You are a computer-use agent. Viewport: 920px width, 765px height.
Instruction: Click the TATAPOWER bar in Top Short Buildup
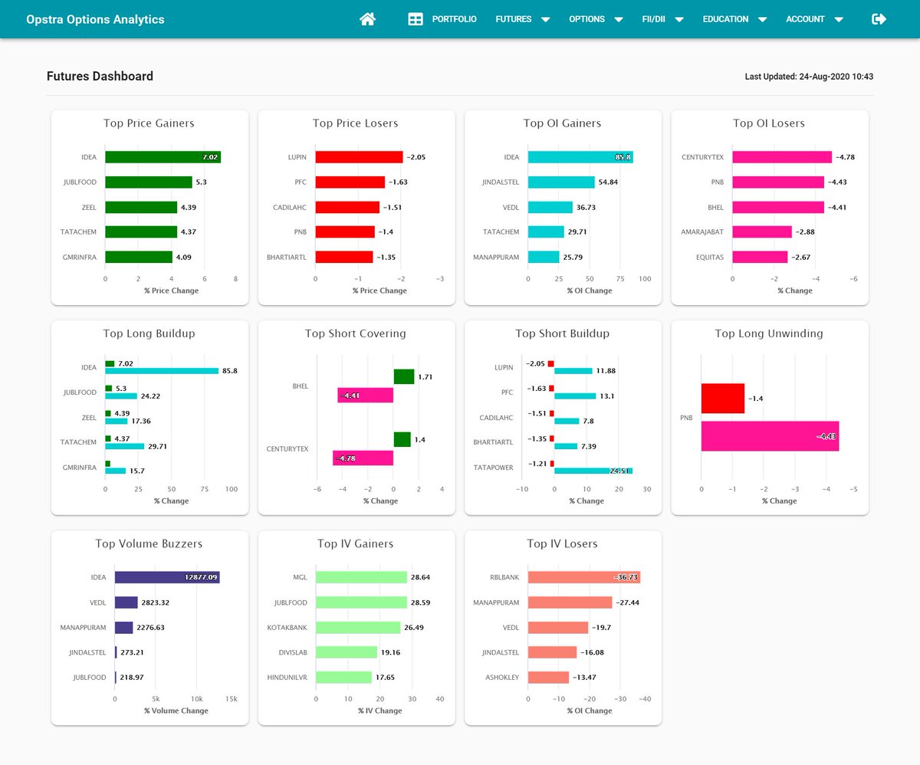(594, 470)
